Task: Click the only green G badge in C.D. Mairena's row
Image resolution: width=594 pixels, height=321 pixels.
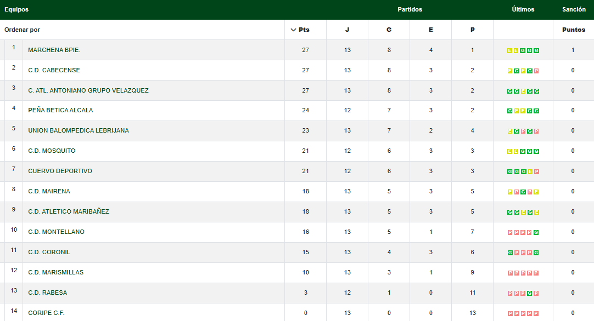Action: [523, 192]
